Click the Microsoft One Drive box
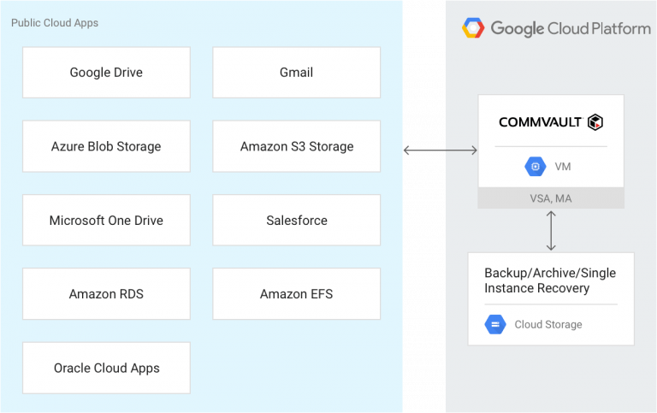Viewport: 657px width, 413px height. tap(106, 221)
